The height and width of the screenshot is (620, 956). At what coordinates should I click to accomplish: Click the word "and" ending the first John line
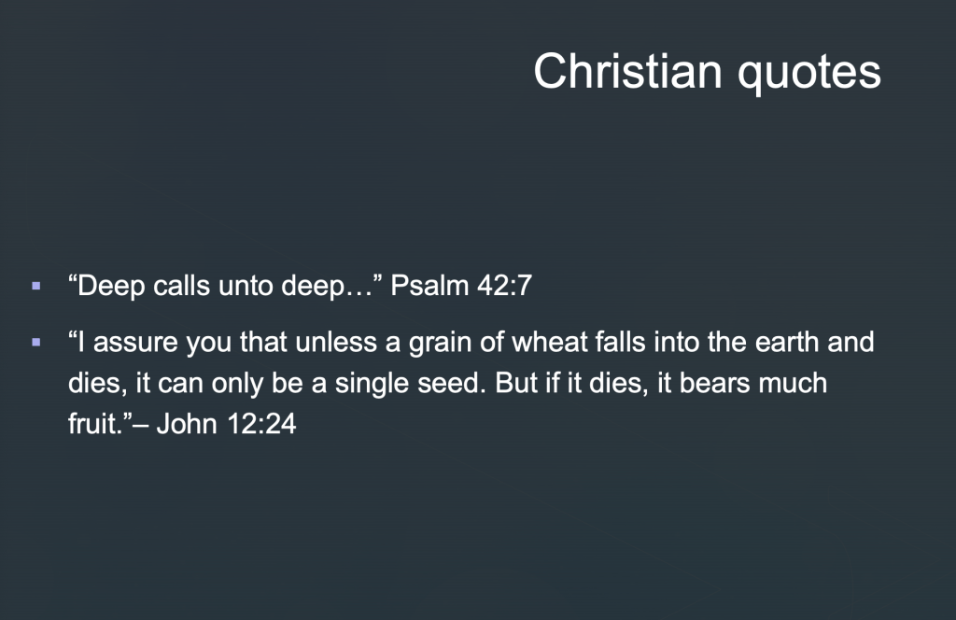tap(850, 343)
